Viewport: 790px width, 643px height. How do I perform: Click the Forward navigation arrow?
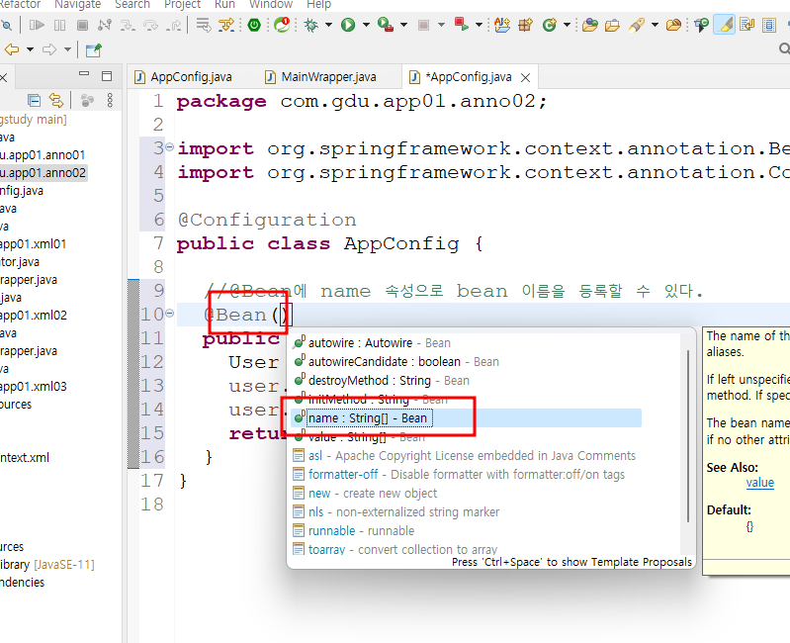(x=49, y=49)
